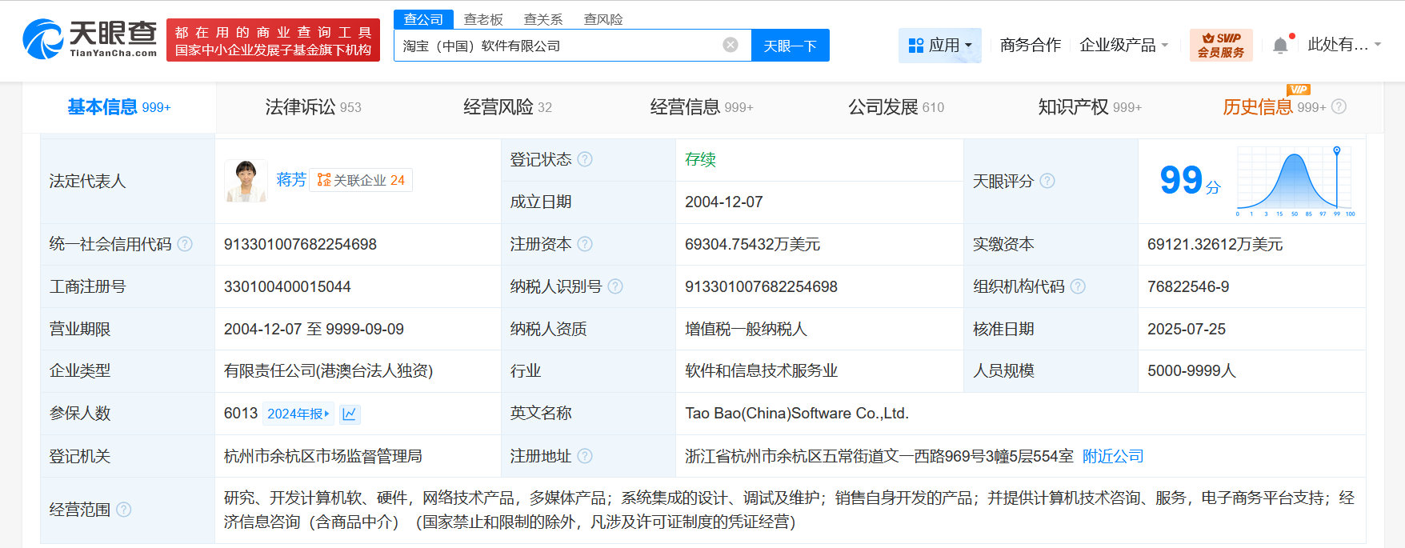Click the help icon next to 纳税人识别号
The height and width of the screenshot is (548, 1405).
coord(615,286)
